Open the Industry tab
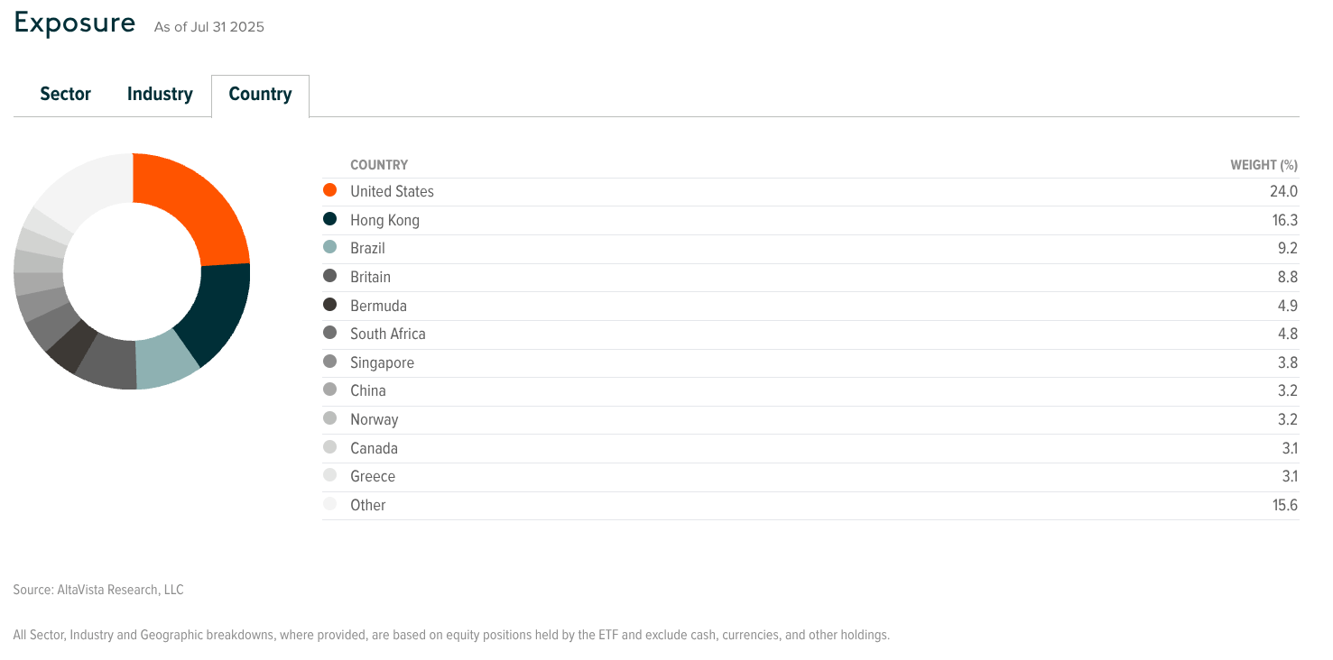 [160, 95]
